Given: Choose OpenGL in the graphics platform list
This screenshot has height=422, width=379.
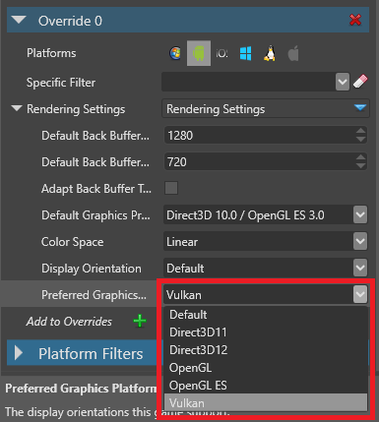Looking at the screenshot, I should 266,368.
